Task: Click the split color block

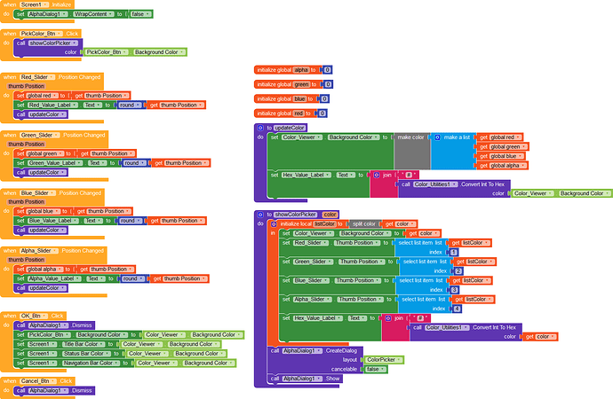Action: click(x=364, y=223)
